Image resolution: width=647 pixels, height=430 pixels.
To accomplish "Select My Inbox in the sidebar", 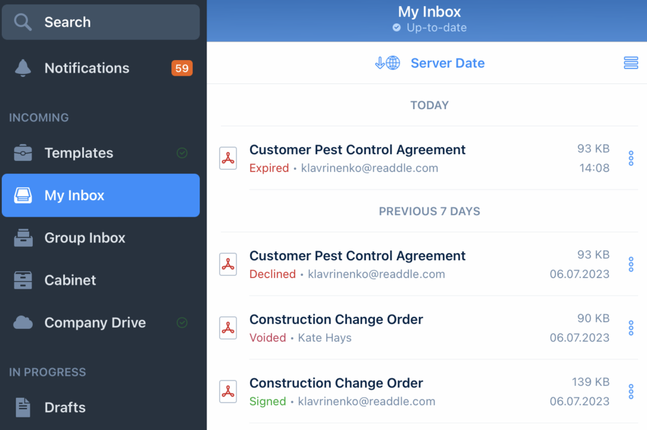I will pyautogui.click(x=101, y=196).
